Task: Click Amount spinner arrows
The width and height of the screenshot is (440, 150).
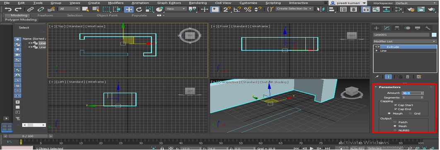Action: click(x=422, y=93)
